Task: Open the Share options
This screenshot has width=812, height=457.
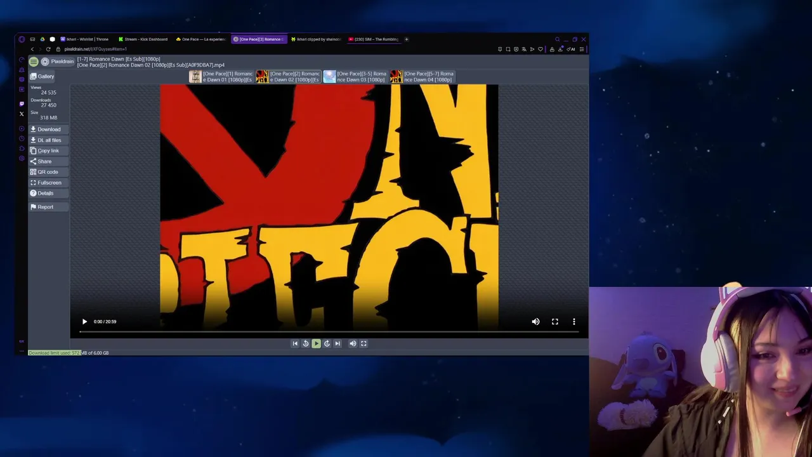Action: [48, 161]
